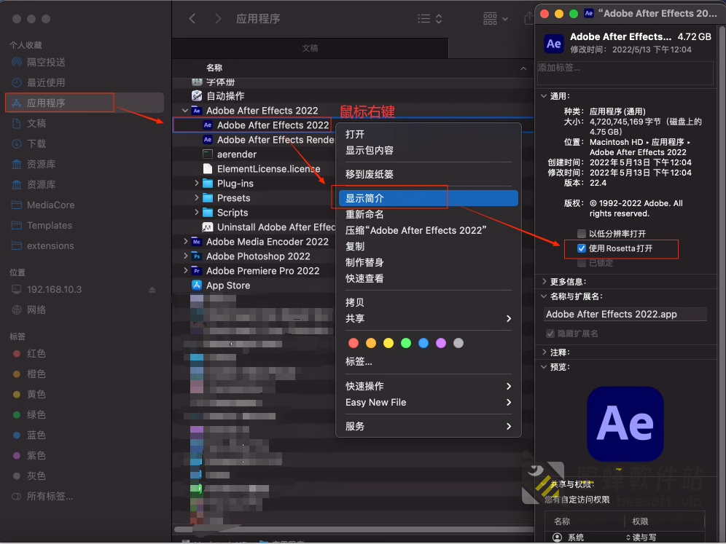Go forward in the Finder toolbar

[218, 18]
